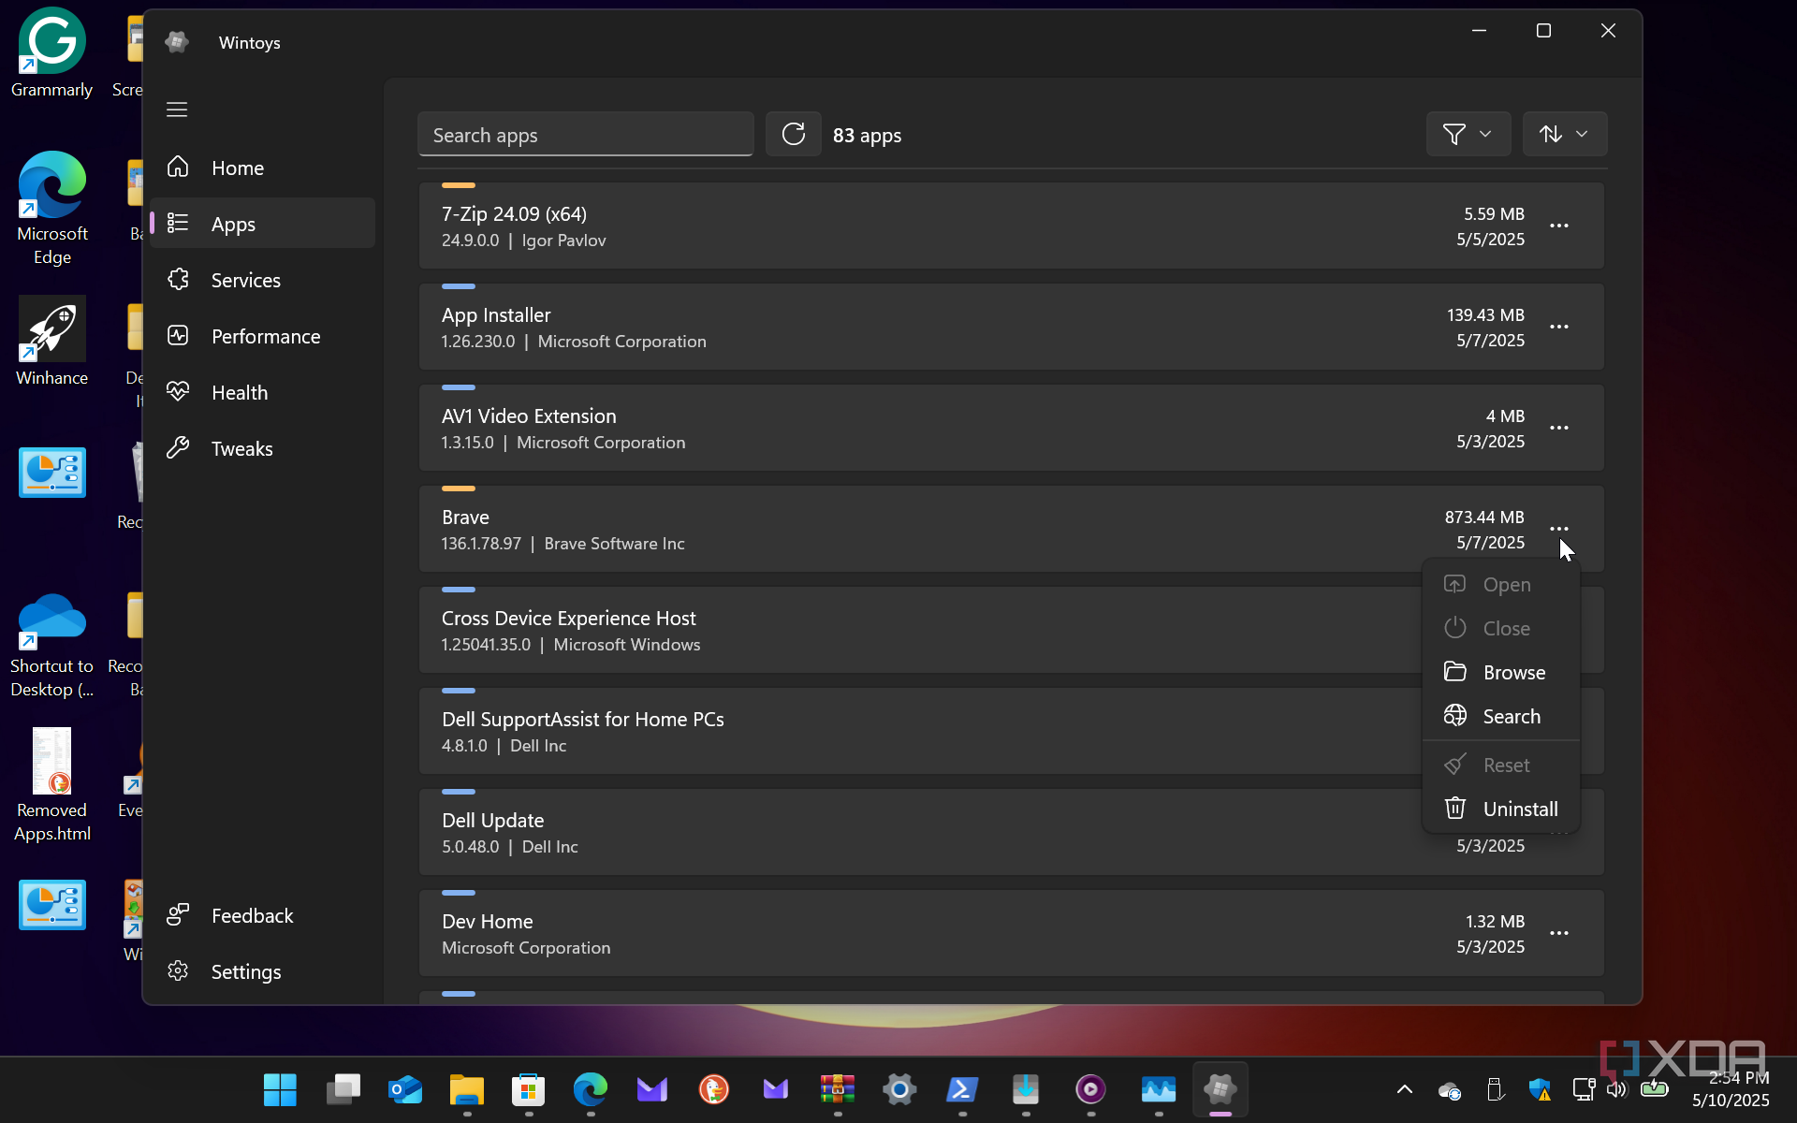Go to the Services section
The image size is (1797, 1123).
tap(262, 280)
